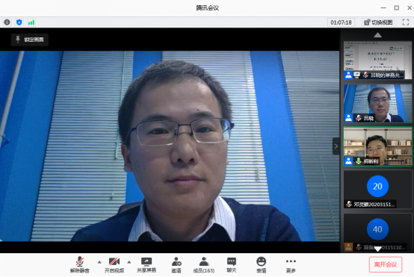Check the green network signal icon
The height and width of the screenshot is (277, 414).
tap(31, 22)
